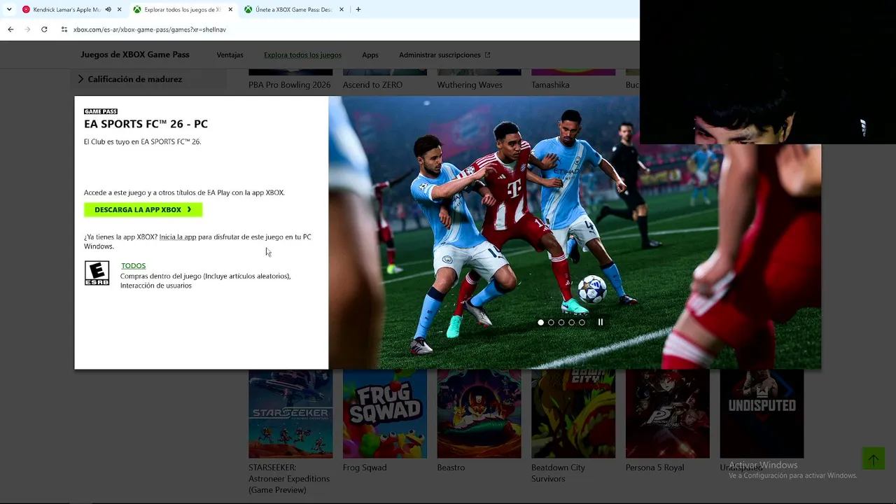View site information icon beside the URL
This screenshot has width=896, height=504.
(64, 29)
